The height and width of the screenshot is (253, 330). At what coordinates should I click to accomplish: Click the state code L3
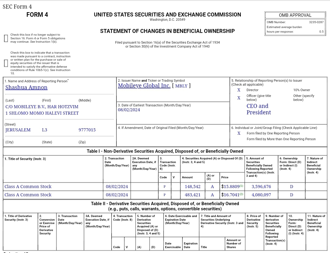pyautogui.click(x=44, y=130)
